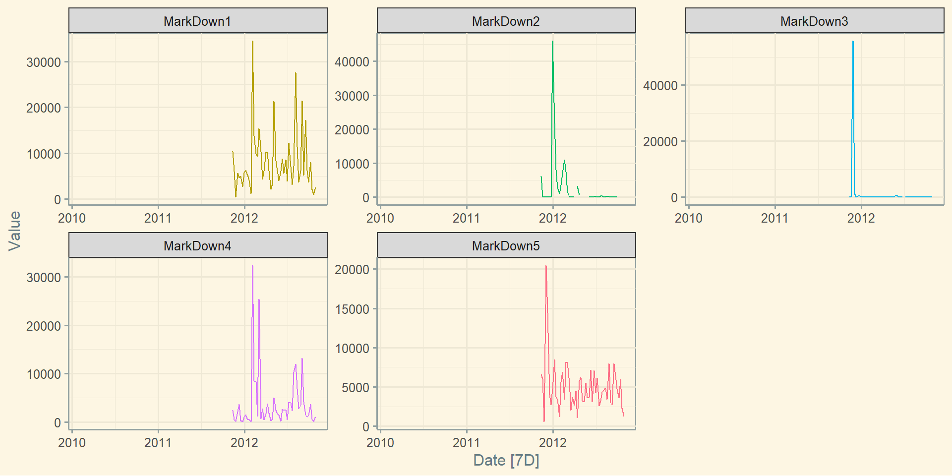Click the blue spike peak in MarkDown3
Viewport: 952px width, 476px height.
[853, 42]
